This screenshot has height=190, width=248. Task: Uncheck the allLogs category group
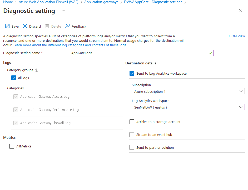(14, 78)
